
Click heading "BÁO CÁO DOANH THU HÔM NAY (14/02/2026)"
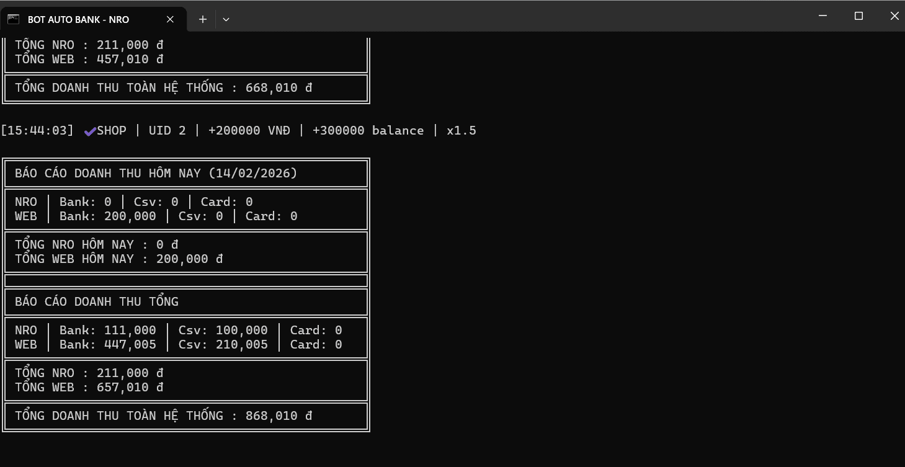156,173
